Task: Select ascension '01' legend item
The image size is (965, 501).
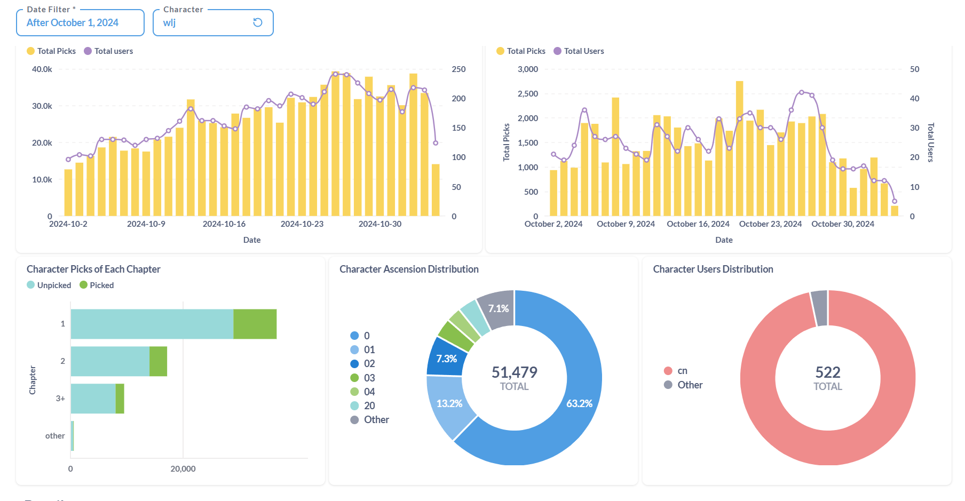Action: [x=362, y=349]
